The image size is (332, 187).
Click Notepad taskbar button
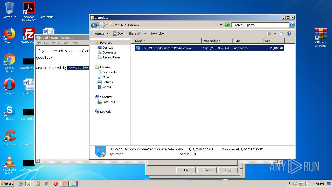tap(73, 184)
